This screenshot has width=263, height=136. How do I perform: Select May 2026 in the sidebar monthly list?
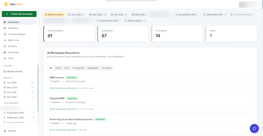click(x=19, y=88)
